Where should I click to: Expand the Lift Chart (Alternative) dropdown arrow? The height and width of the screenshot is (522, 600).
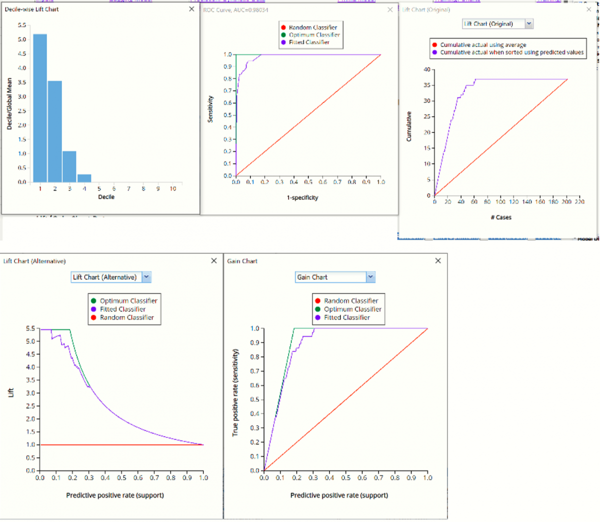coord(146,277)
